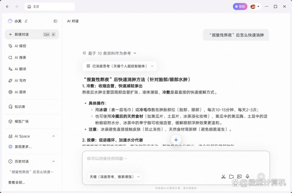The image size is (292, 193).
Task: Open AI 写作 from the sidebar
Action: pos(20,80)
